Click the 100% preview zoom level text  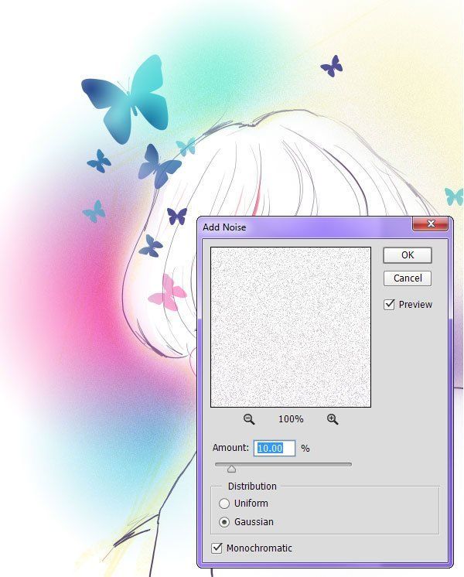(291, 419)
